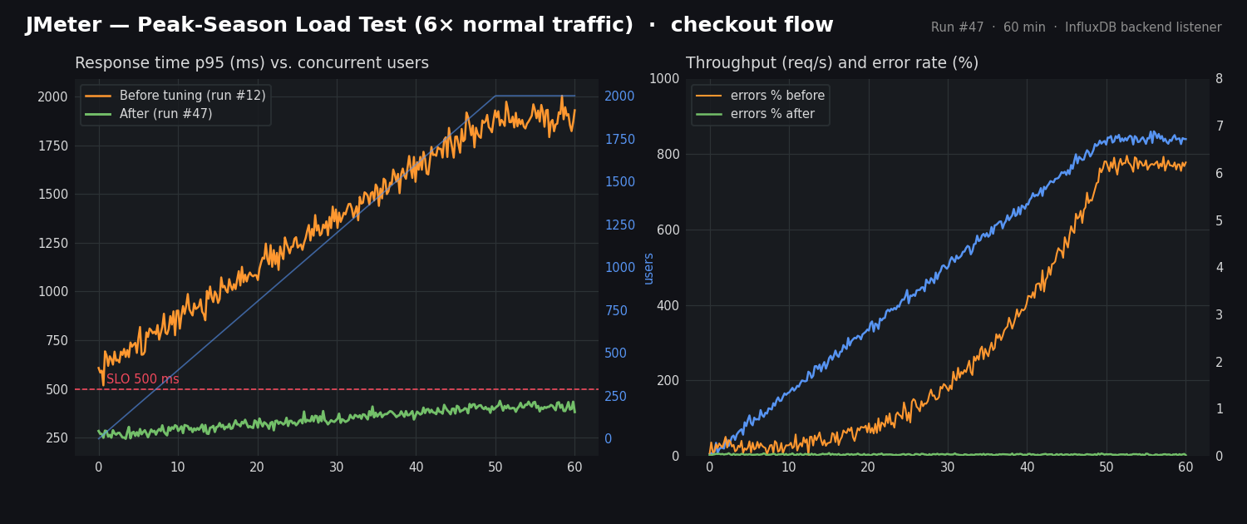Click the 'SLO 500 ms' threshold label
The width and height of the screenshot is (1247, 524).
pos(143,379)
